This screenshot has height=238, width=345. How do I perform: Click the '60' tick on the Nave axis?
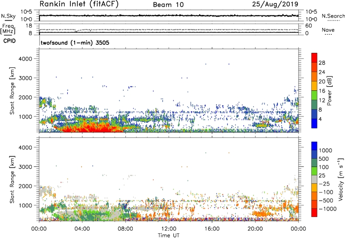(308, 26)
